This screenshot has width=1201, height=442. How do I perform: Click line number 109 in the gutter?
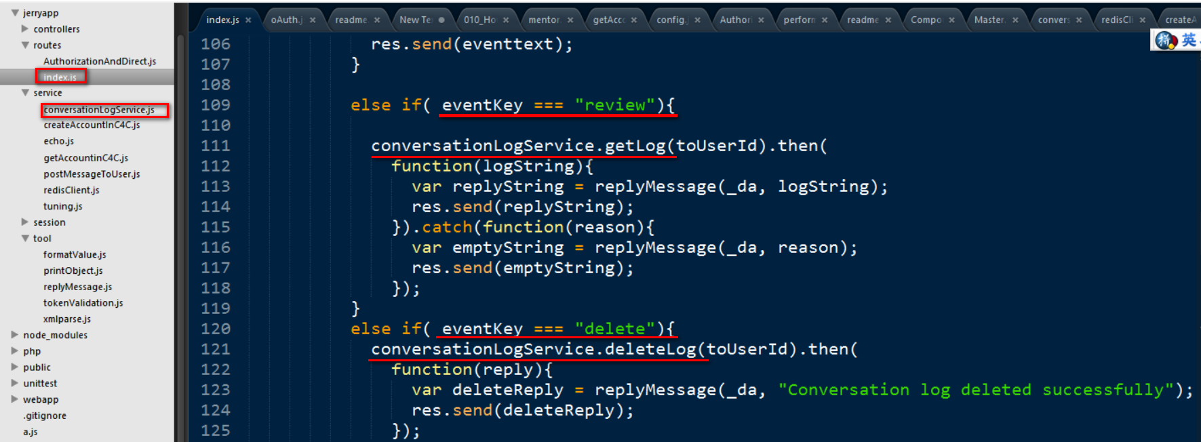click(216, 105)
